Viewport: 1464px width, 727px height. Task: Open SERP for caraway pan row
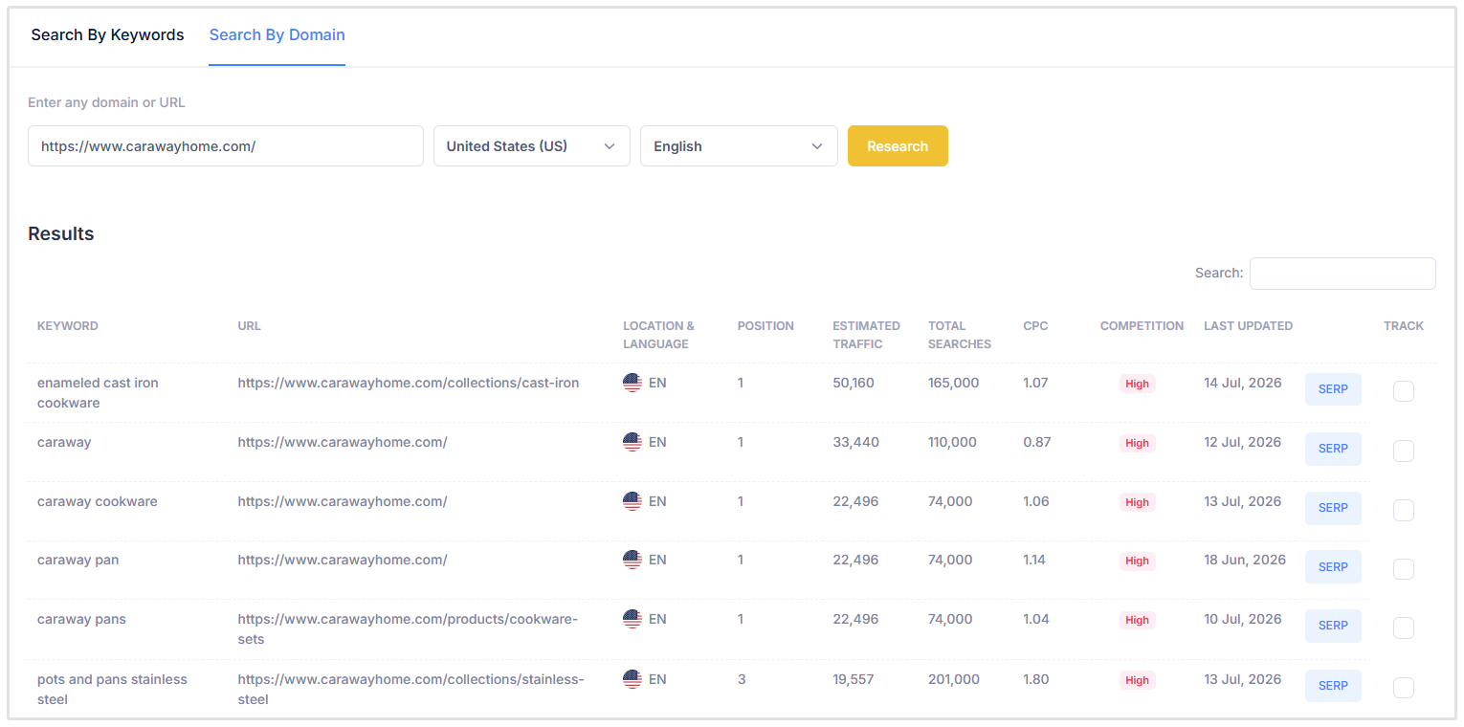(1333, 567)
